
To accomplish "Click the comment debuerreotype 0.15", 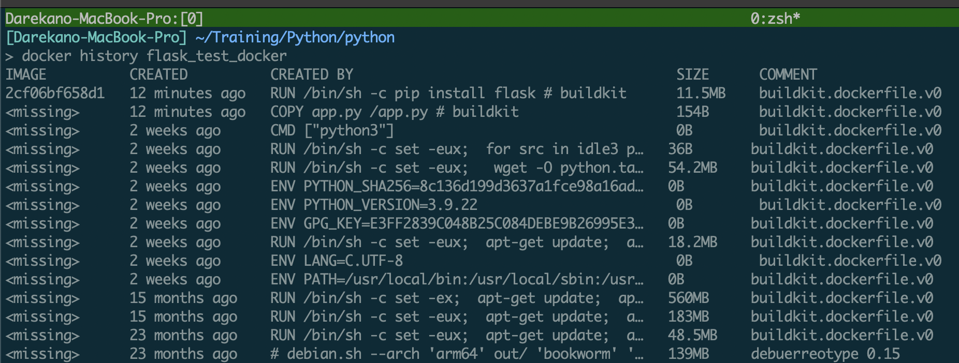I will pyautogui.click(x=825, y=354).
